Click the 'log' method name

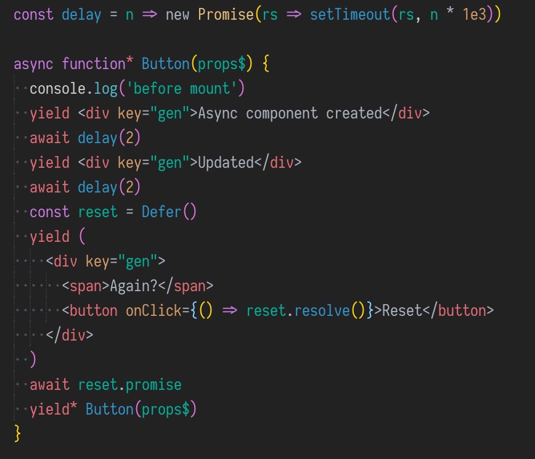click(105, 89)
